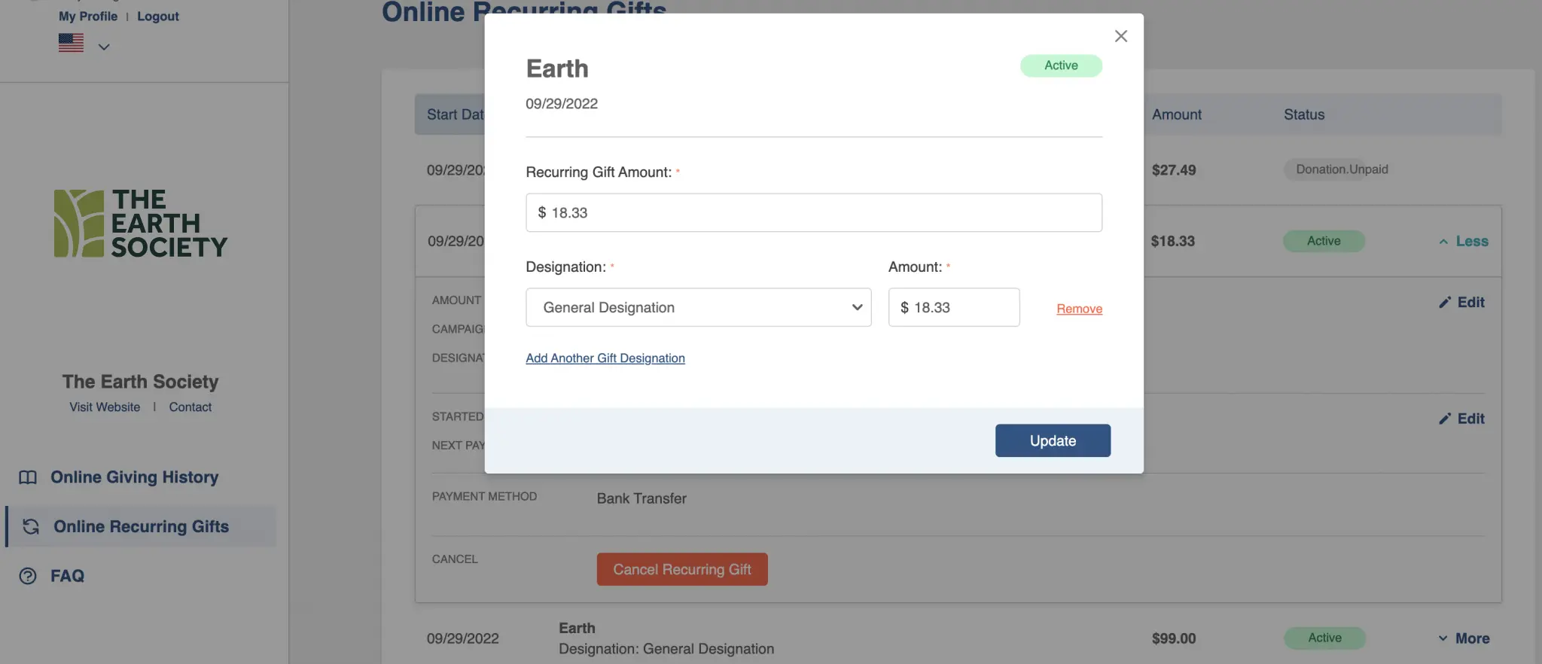The image size is (1542, 664).
Task: Click Cancel Recurring Gift button
Action: [681, 569]
